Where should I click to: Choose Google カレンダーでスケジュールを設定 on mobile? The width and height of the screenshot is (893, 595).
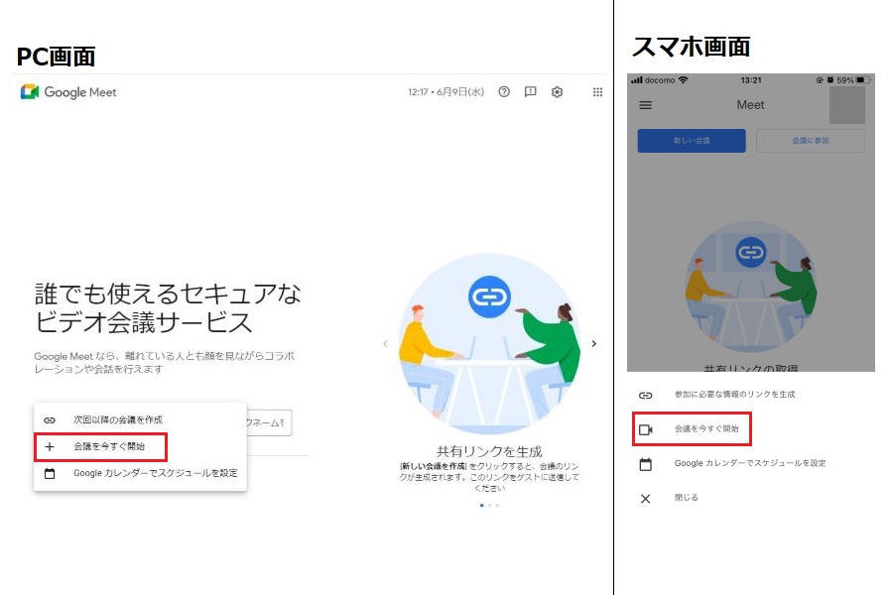751,463
